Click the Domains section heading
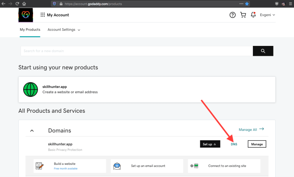Viewport: 294px width, 177px height. (x=60, y=130)
